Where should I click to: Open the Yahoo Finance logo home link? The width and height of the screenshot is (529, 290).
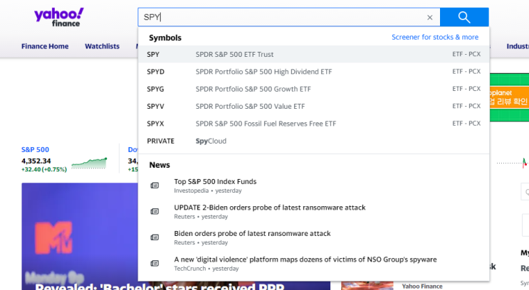[59, 17]
